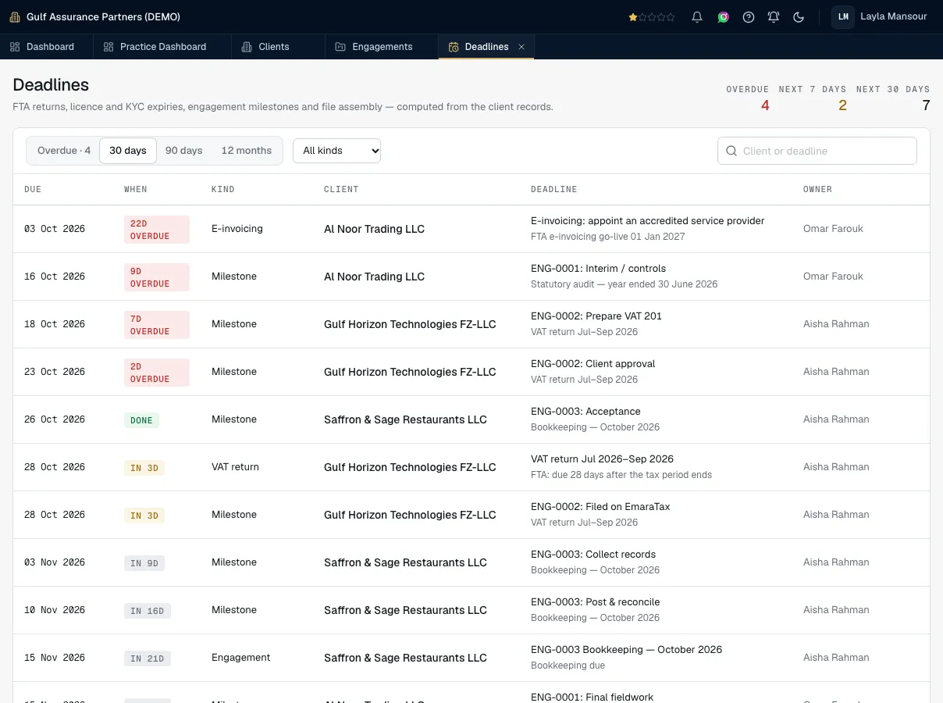This screenshot has height=703, width=943.
Task: Select the Deadlines tab
Action: pos(486,47)
